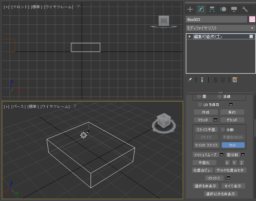
Task: Click the 集約 button
Action: 232,112
